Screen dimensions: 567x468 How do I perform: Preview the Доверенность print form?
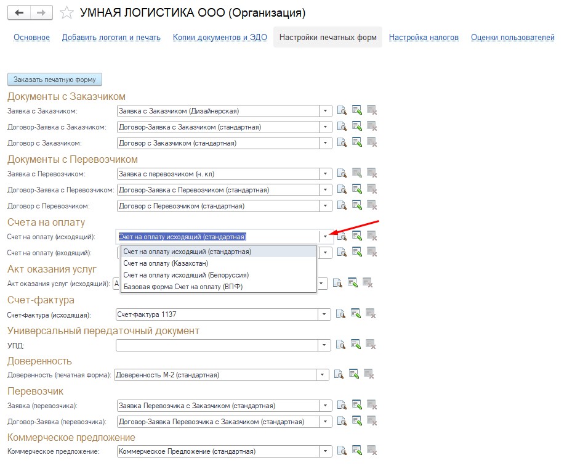(339, 374)
